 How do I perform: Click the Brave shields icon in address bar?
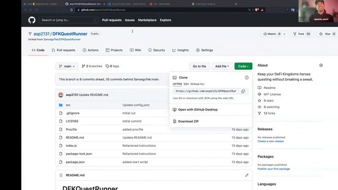[x=257, y=10]
